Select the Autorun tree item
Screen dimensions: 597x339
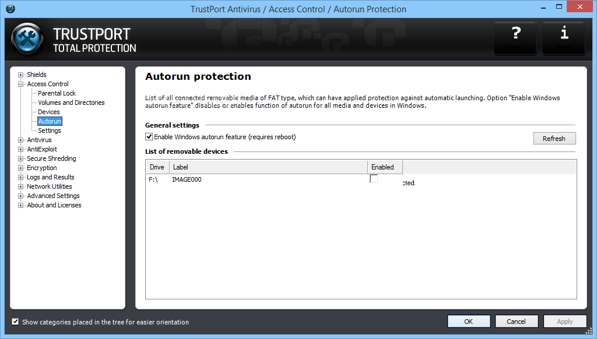coord(50,121)
